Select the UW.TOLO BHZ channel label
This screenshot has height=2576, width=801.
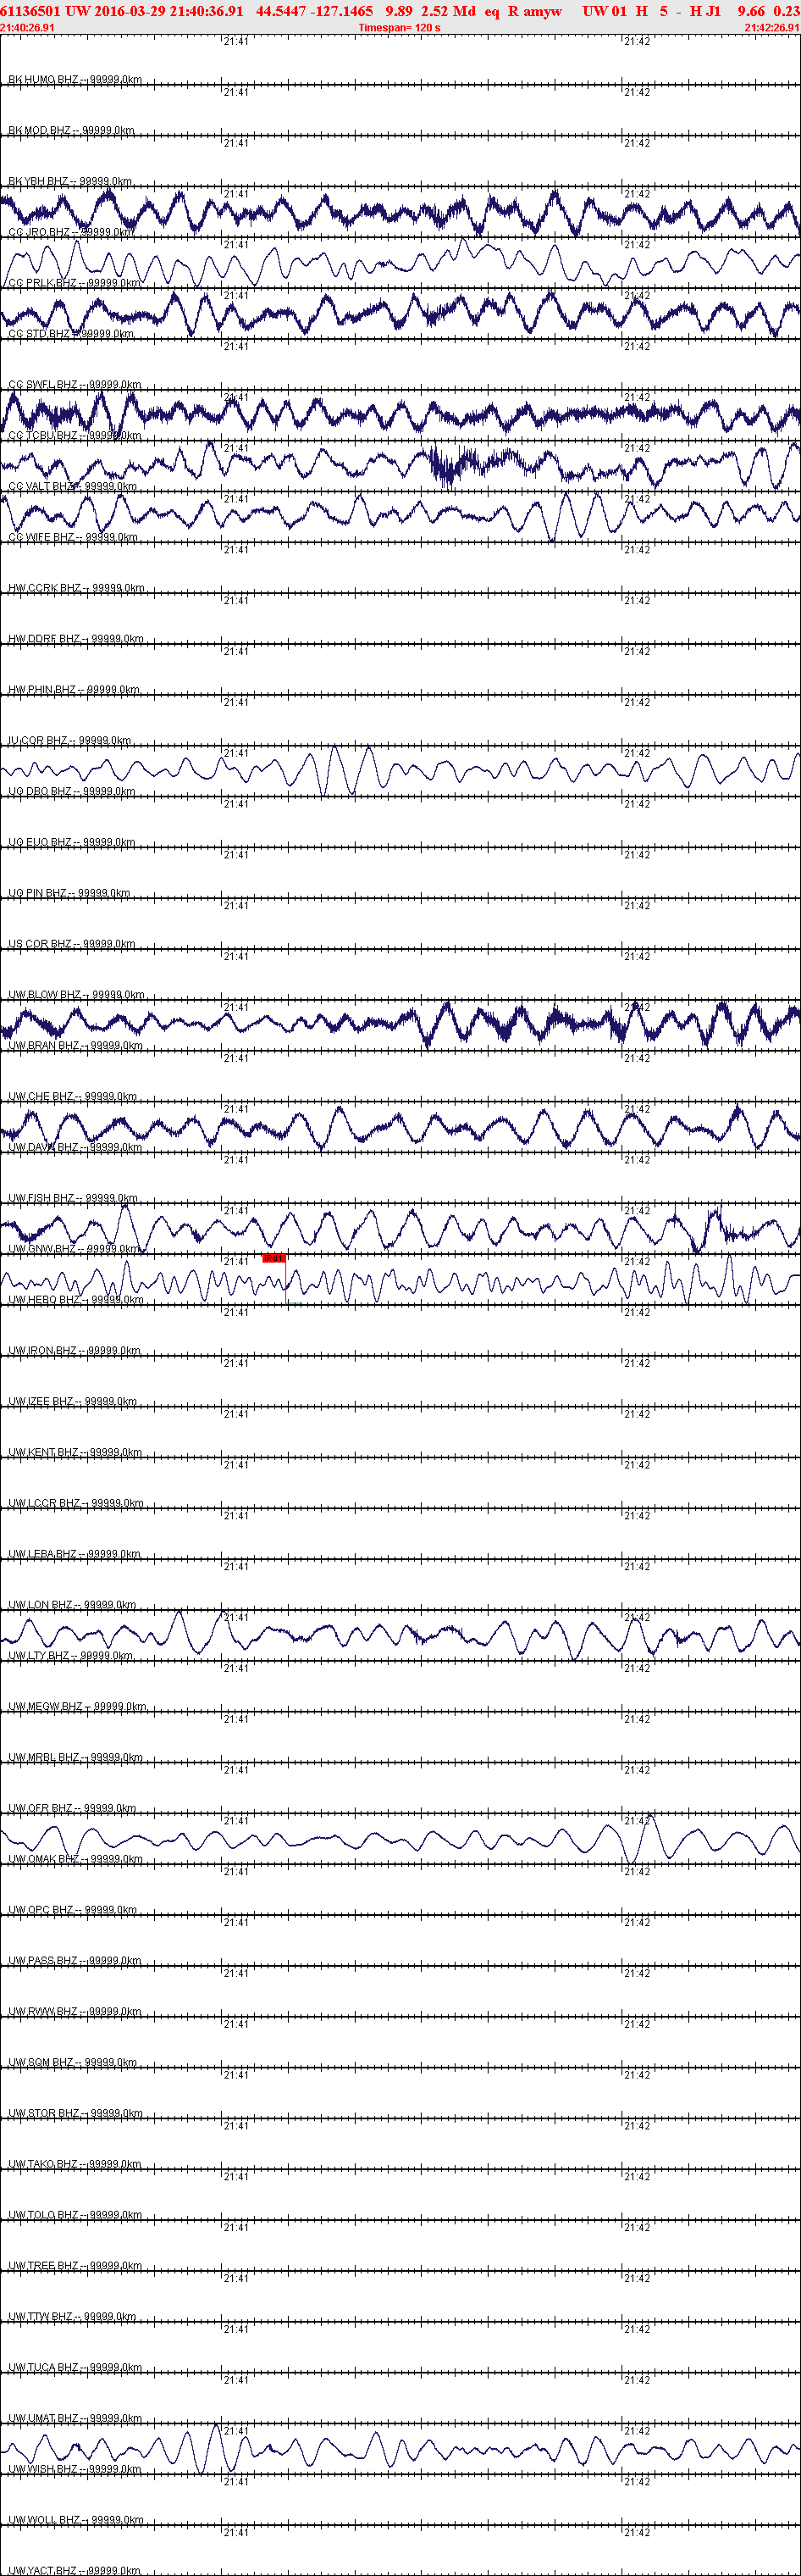[x=75, y=2215]
